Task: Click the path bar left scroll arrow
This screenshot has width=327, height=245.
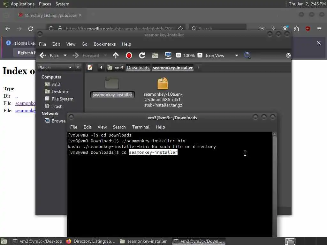Action: pyautogui.click(x=101, y=68)
